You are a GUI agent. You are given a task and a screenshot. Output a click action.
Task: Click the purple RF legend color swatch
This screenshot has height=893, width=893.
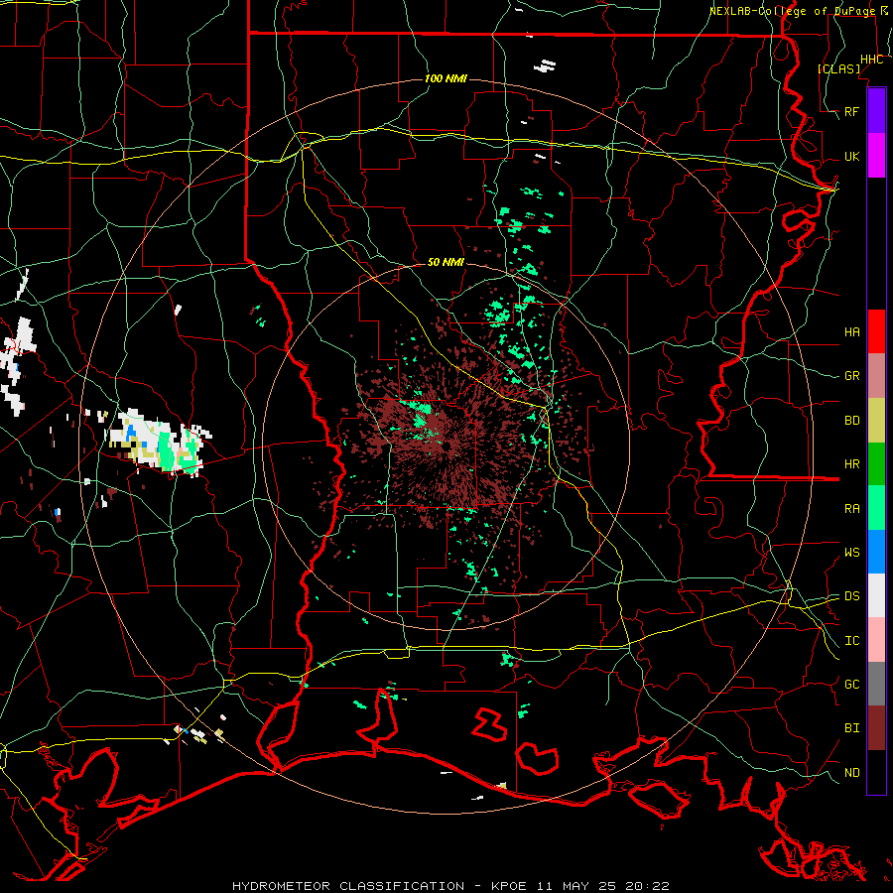pos(876,111)
